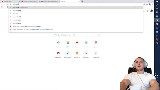Open the LinkedIn shortcut
This screenshot has height=90, width=160.
tap(86, 44)
